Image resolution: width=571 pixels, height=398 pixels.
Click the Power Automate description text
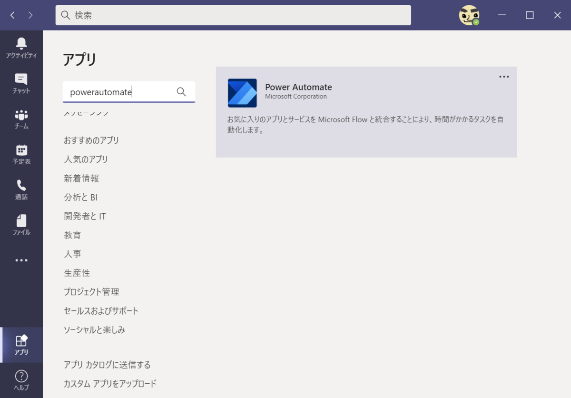pos(365,125)
